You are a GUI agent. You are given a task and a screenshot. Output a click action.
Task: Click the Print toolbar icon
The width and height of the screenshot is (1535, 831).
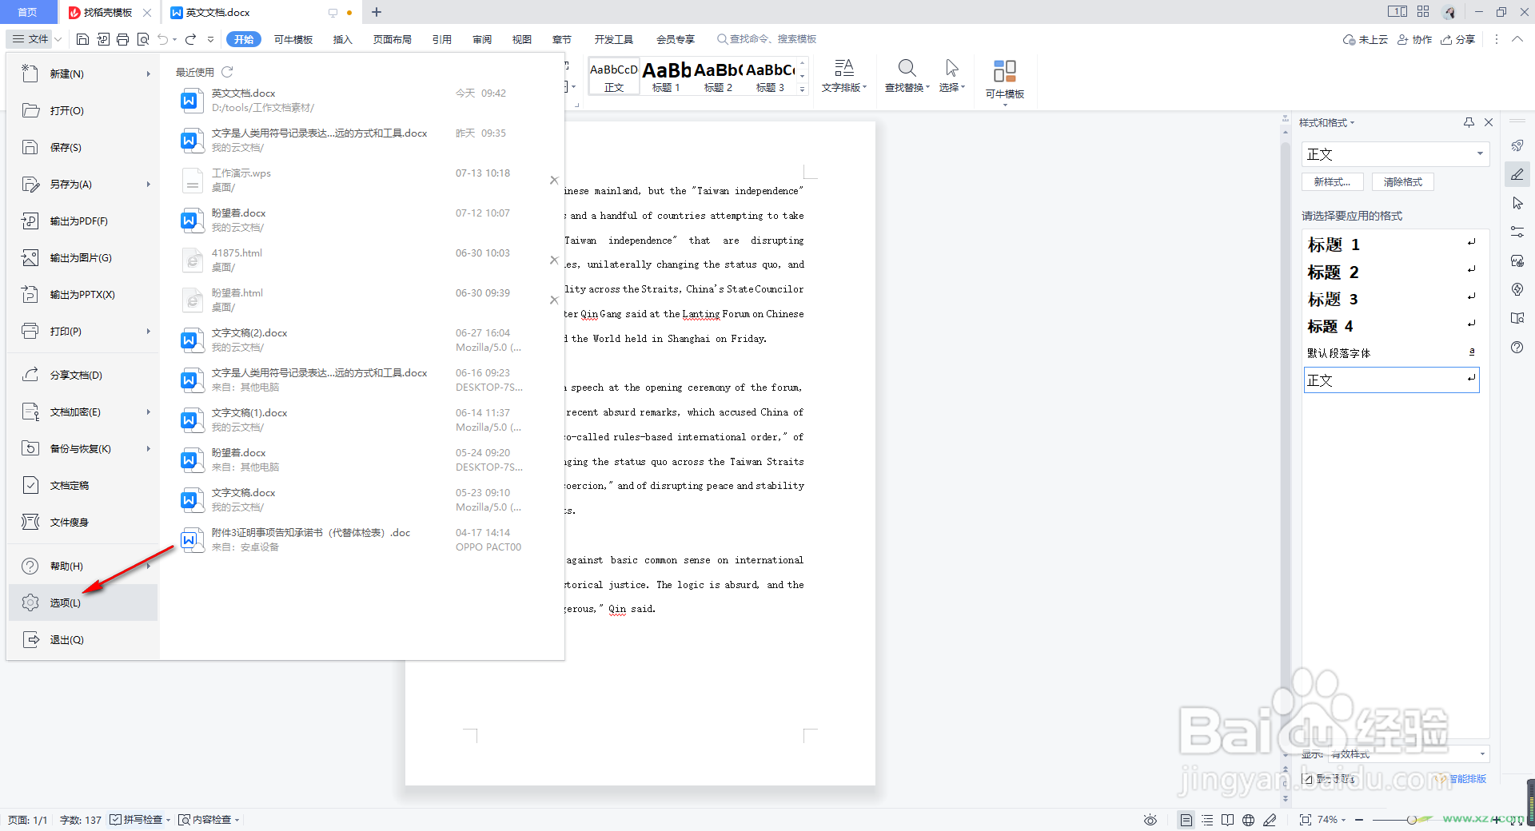click(x=122, y=39)
